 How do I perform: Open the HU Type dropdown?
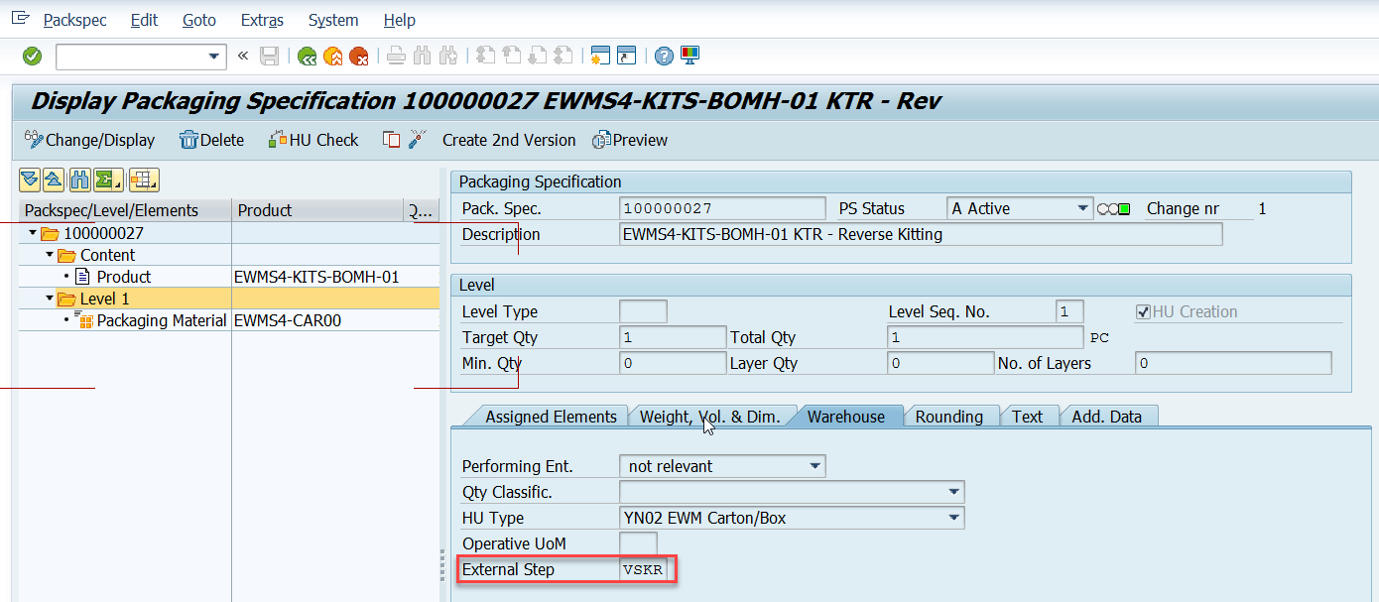[x=954, y=518]
